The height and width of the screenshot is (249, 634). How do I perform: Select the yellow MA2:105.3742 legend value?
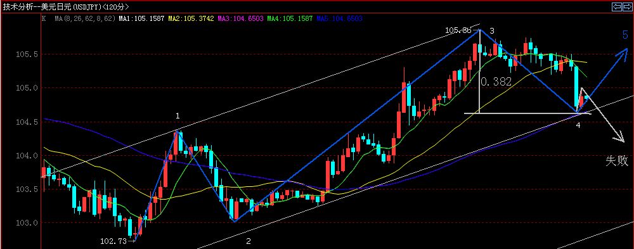pyautogui.click(x=191, y=18)
